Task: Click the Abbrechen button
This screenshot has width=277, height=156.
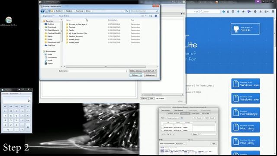Action: pyautogui.click(x=150, y=75)
